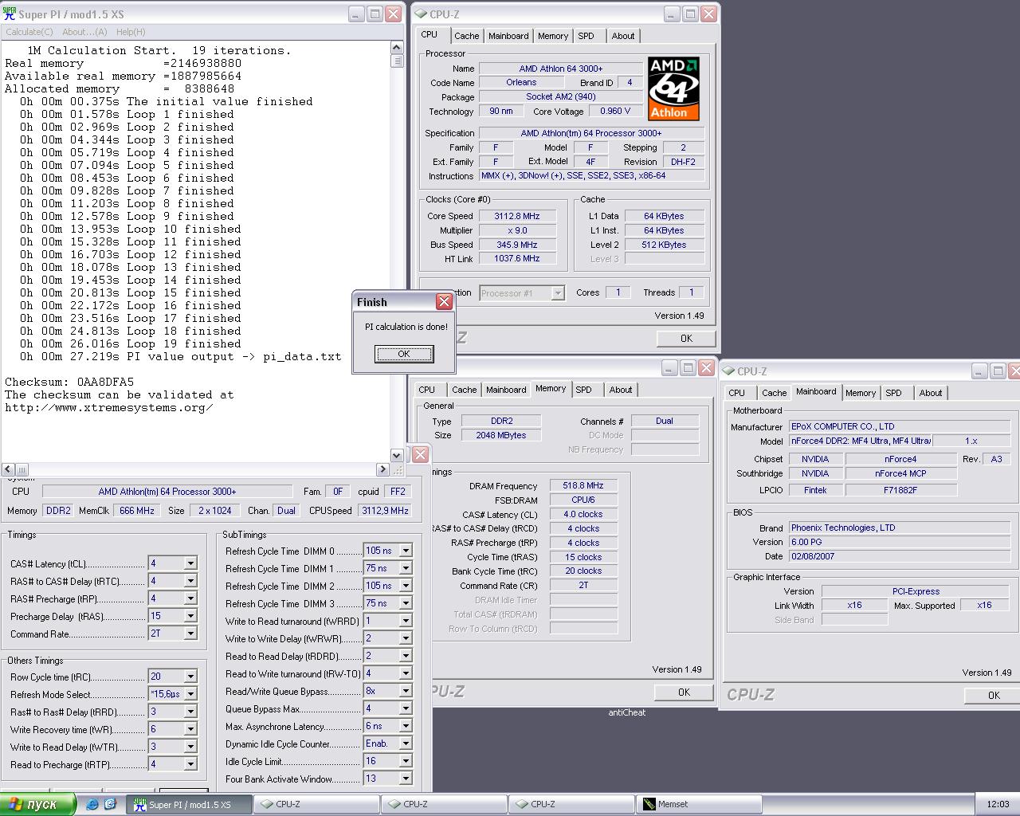Open Refresh Cycle Time DIMM 0 dropdown

406,551
